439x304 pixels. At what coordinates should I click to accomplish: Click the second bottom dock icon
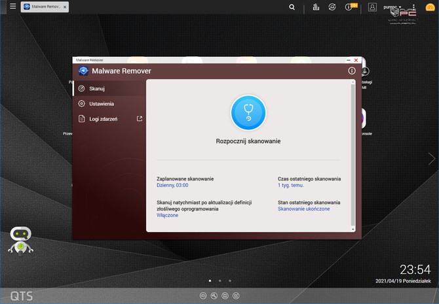[x=214, y=296]
